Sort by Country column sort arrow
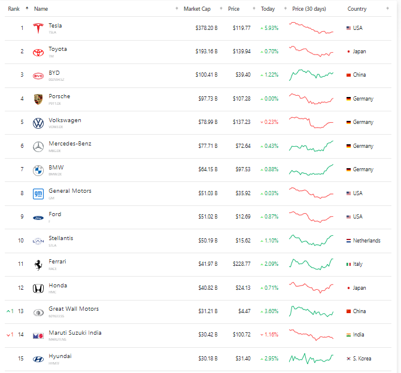The height and width of the screenshot is (373, 401). [388, 8]
